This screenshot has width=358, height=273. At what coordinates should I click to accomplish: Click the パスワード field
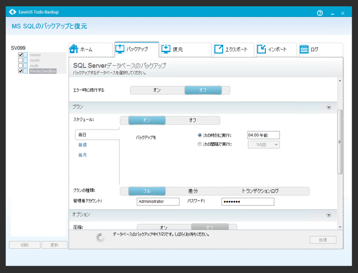tap(248, 201)
